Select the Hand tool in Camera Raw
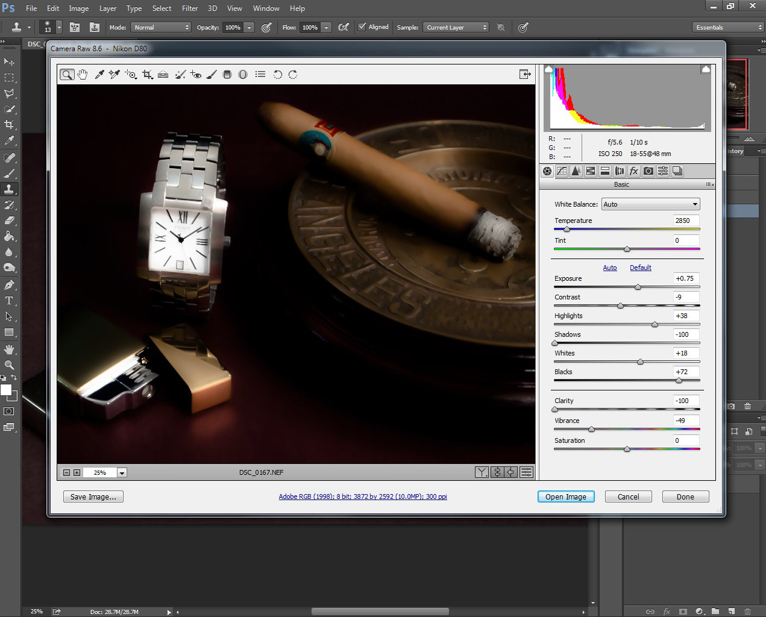Viewport: 766px width, 617px height. pos(83,75)
